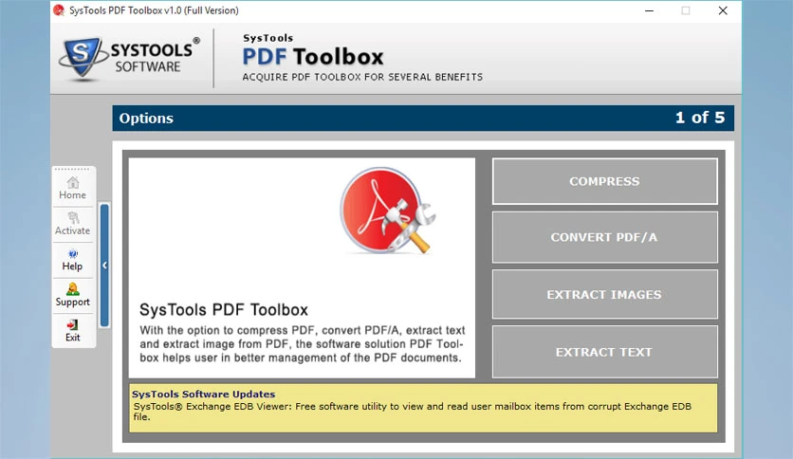Click the PDF Toolbox banner title

(x=312, y=57)
